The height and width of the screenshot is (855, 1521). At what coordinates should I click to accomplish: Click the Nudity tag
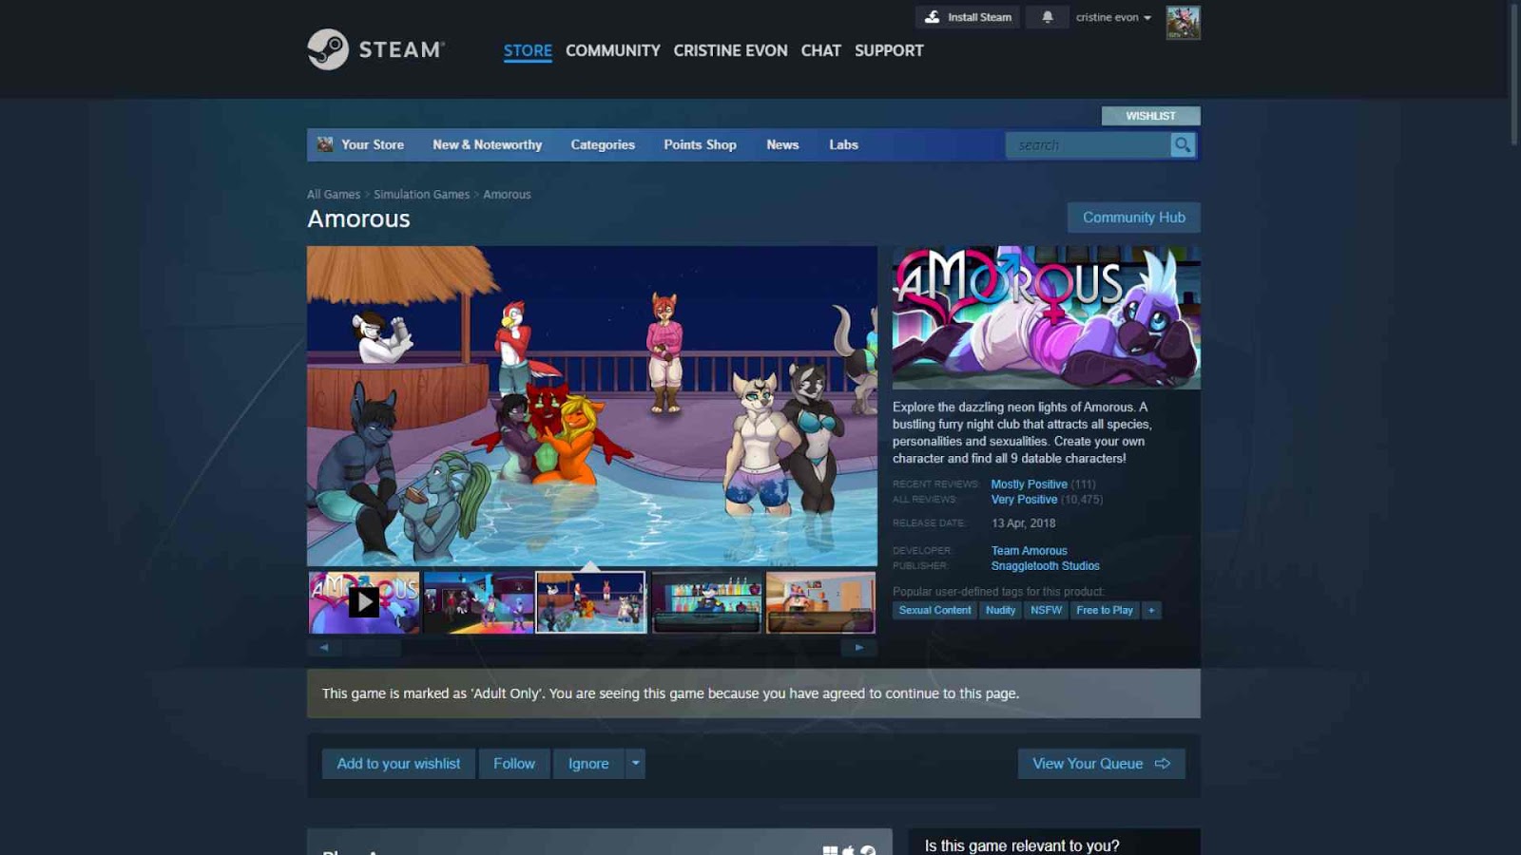click(1000, 610)
